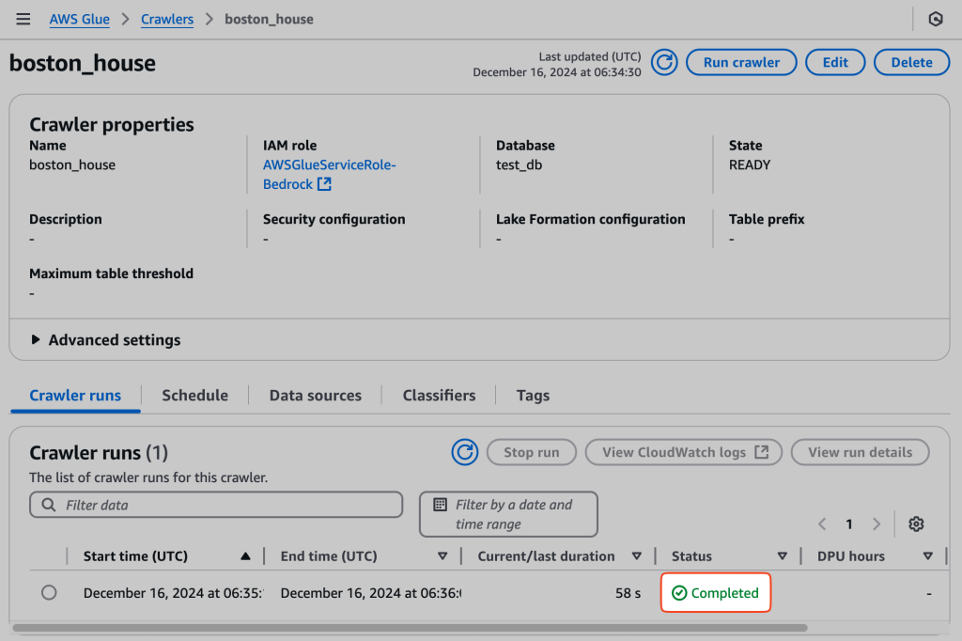This screenshot has height=641, width=962.
Task: Open the AWSGlueServiceRole-Bedrock IAM role link
Action: click(330, 175)
